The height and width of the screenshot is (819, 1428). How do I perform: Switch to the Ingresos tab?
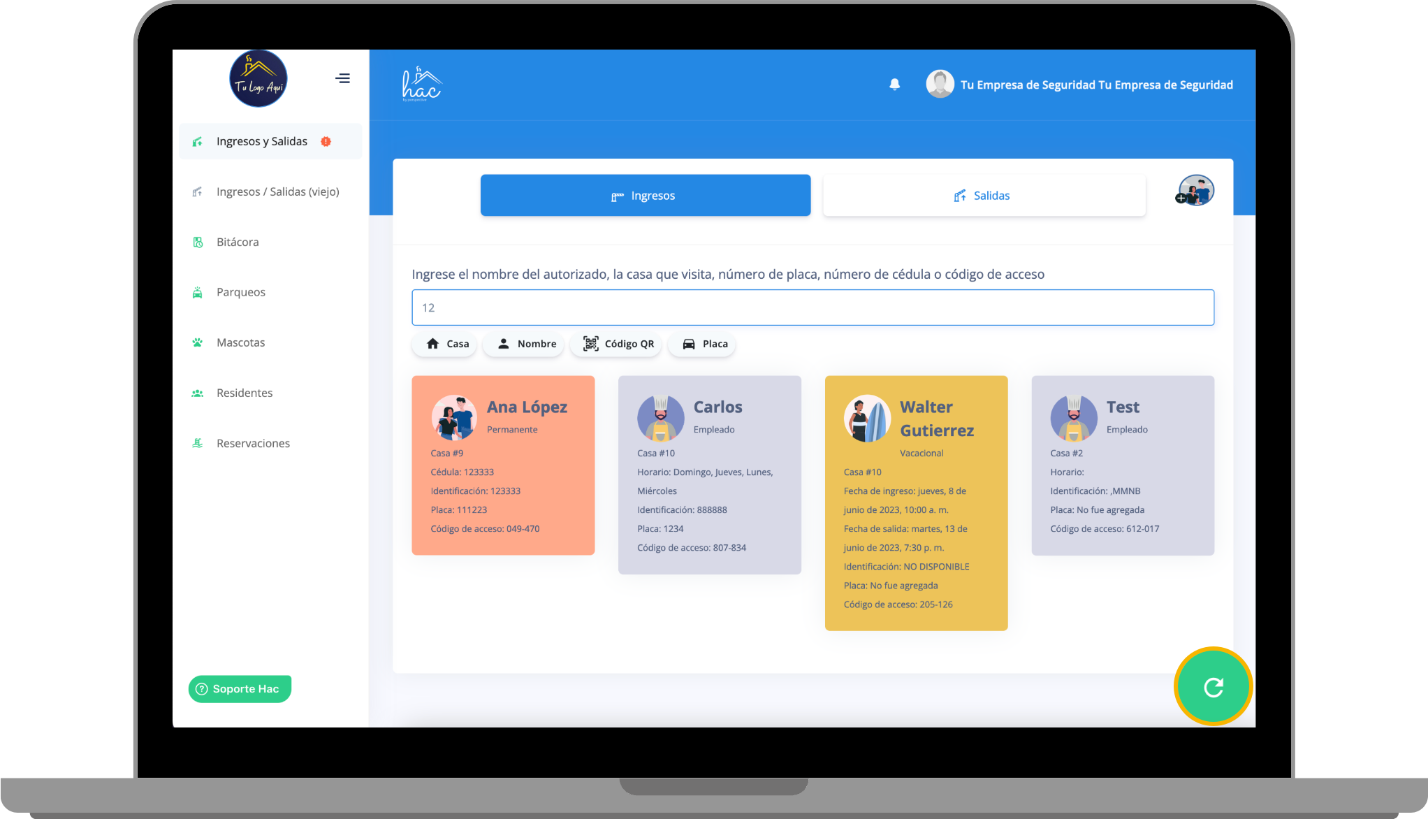coord(646,196)
